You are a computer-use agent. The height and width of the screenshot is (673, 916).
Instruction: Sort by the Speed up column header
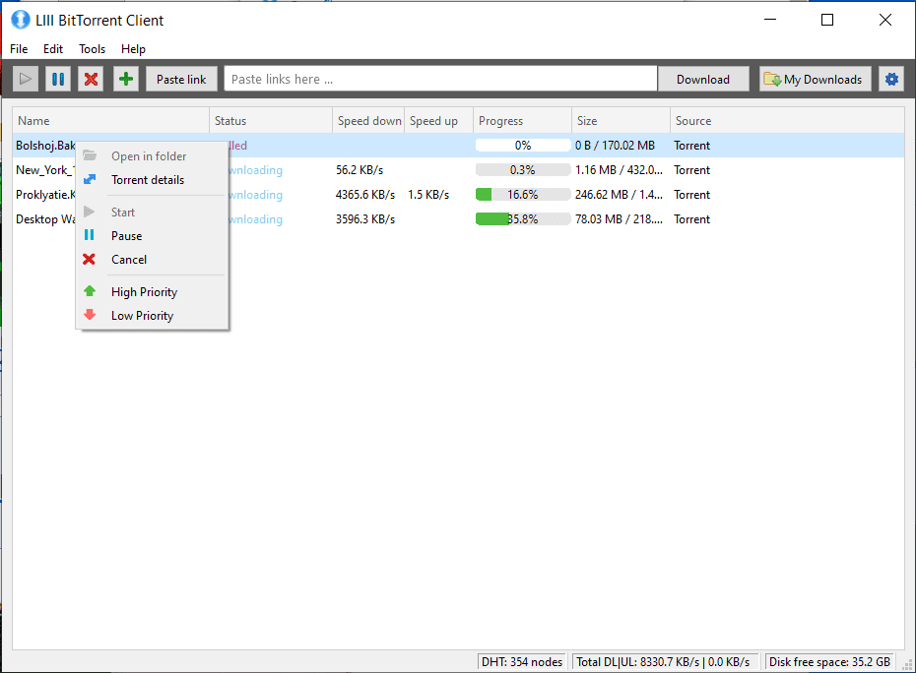tap(438, 121)
